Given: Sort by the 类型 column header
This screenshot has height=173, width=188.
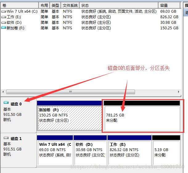Looking at the screenshot, I should 55,6.
